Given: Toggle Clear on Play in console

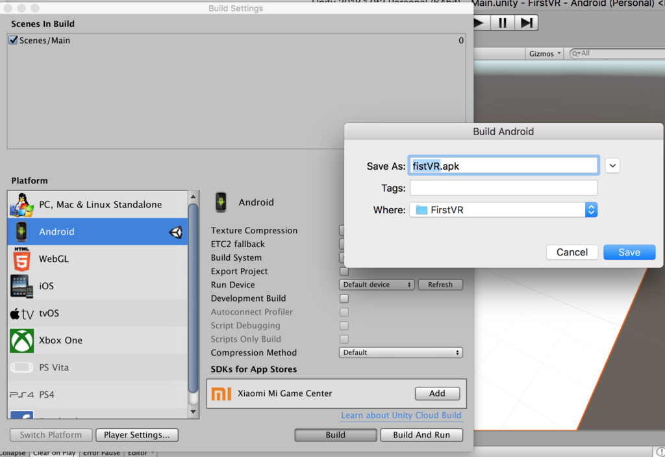Looking at the screenshot, I should point(55,452).
